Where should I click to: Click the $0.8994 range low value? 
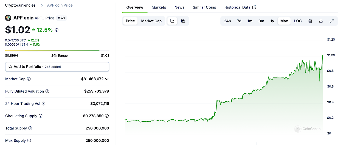[11, 55]
